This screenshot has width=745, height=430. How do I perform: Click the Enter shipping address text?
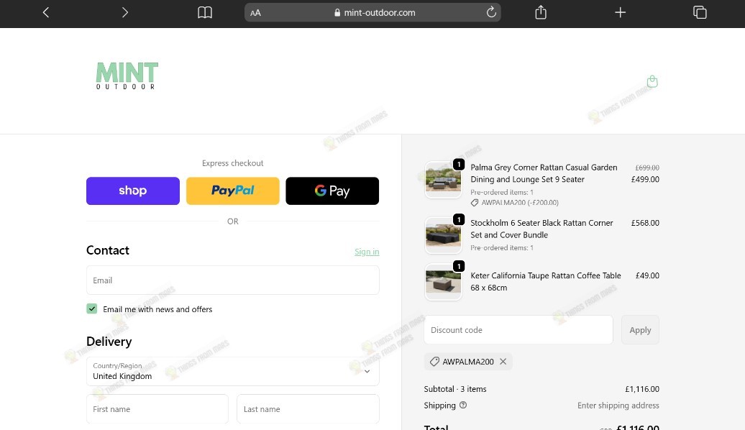click(x=618, y=406)
